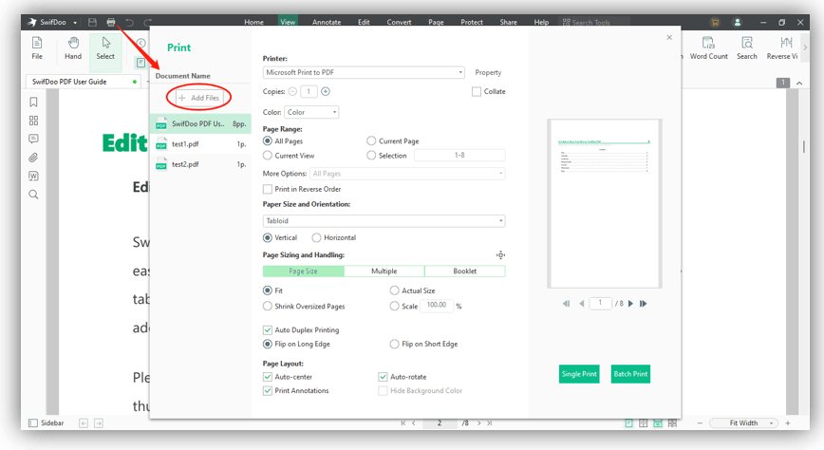Open the bookmark sidebar panel

[x=33, y=102]
